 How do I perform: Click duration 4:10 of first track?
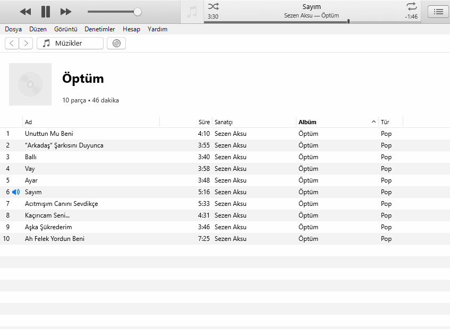(x=204, y=134)
